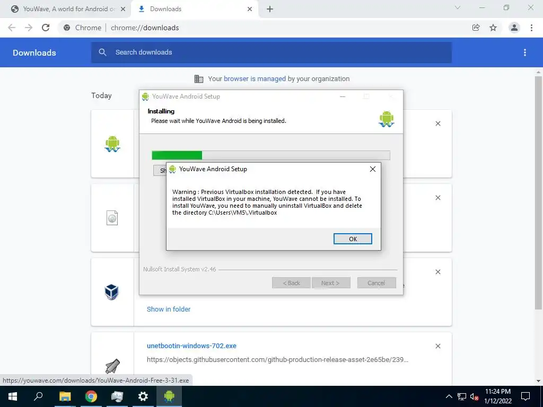Screen dimensions: 543x407
Task: Click the Back button in the installer
Action: pyautogui.click(x=291, y=283)
